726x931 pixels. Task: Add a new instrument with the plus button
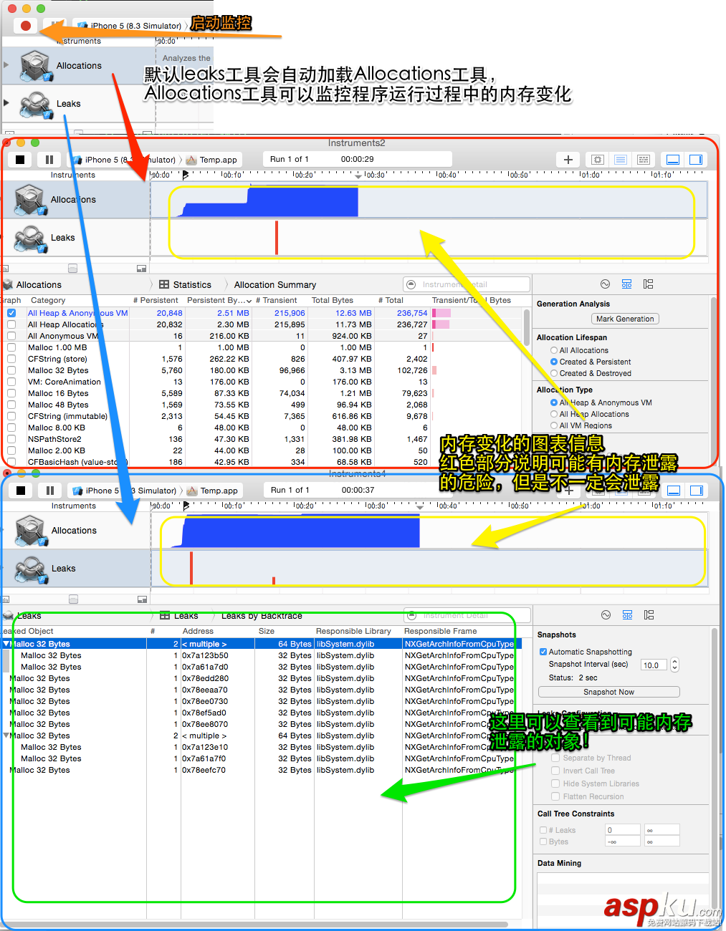[568, 159]
